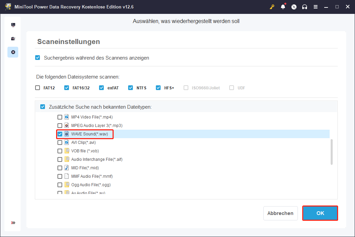Check the MP4 Video File checkbox

pos(60,117)
